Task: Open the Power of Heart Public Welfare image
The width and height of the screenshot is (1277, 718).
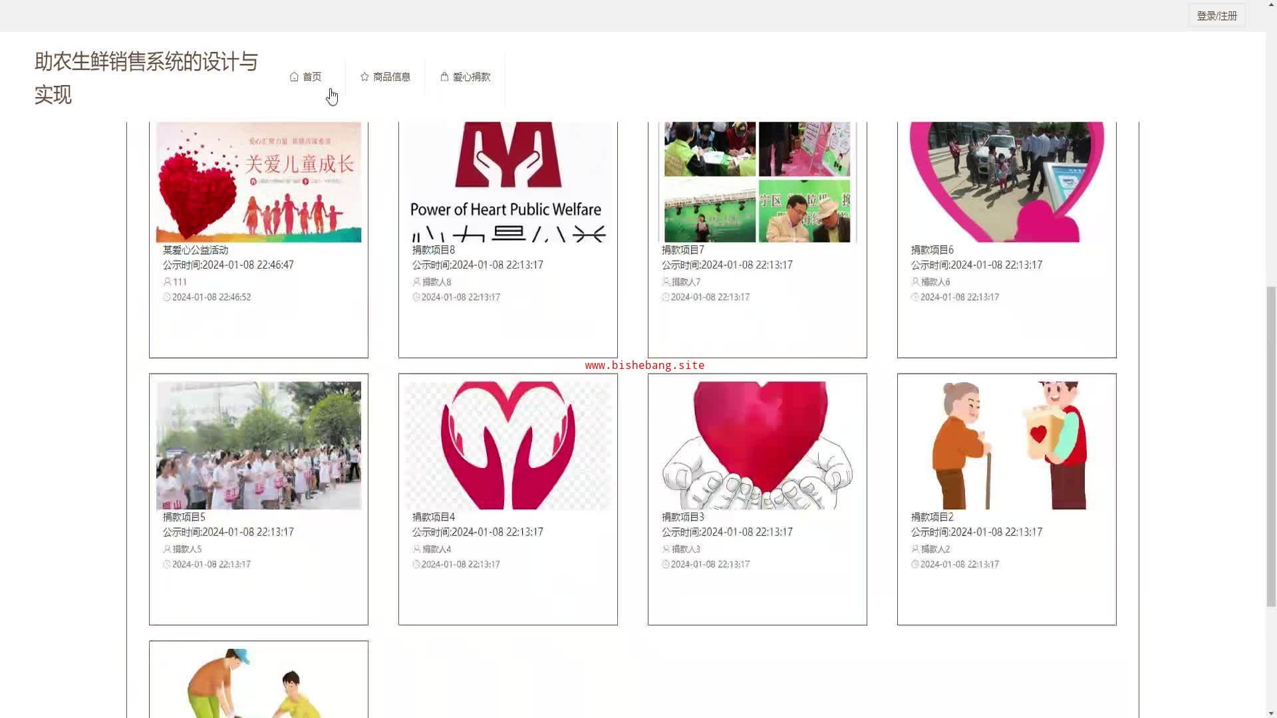Action: (507, 181)
